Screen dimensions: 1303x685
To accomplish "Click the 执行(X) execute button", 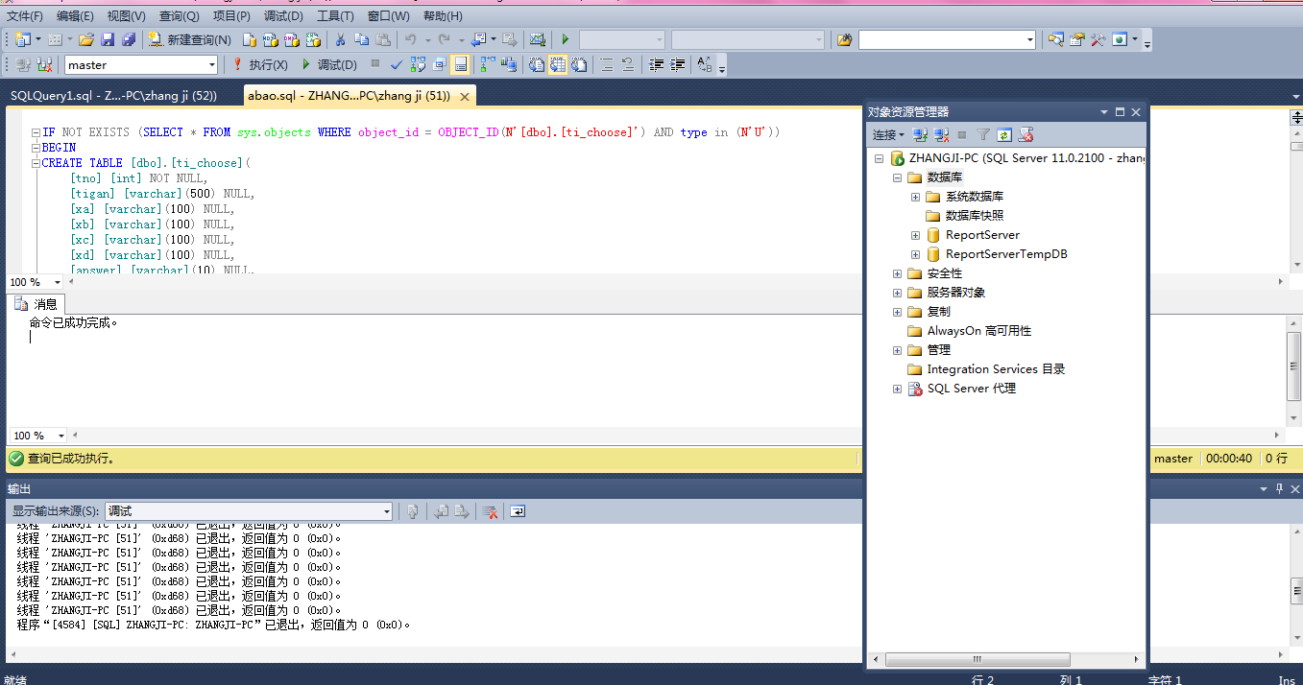I will click(x=260, y=65).
